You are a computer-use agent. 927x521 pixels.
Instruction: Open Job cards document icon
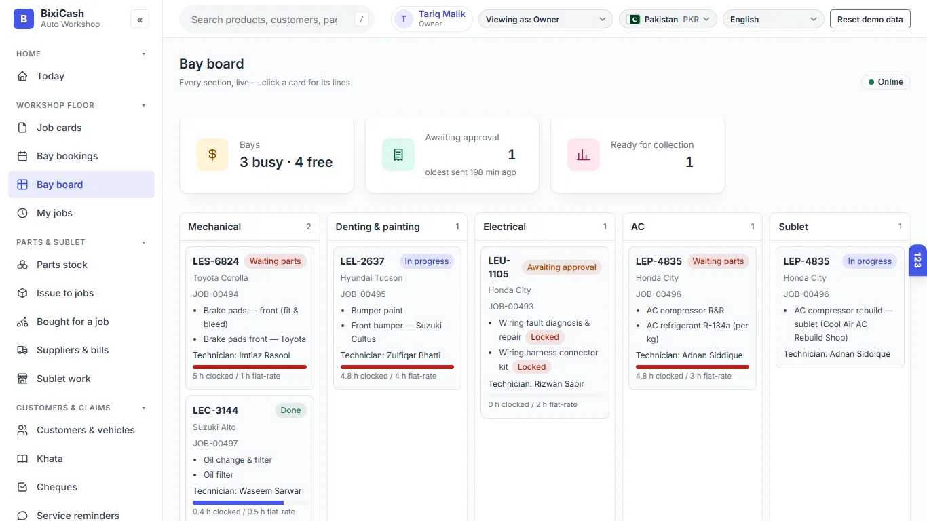click(x=22, y=128)
